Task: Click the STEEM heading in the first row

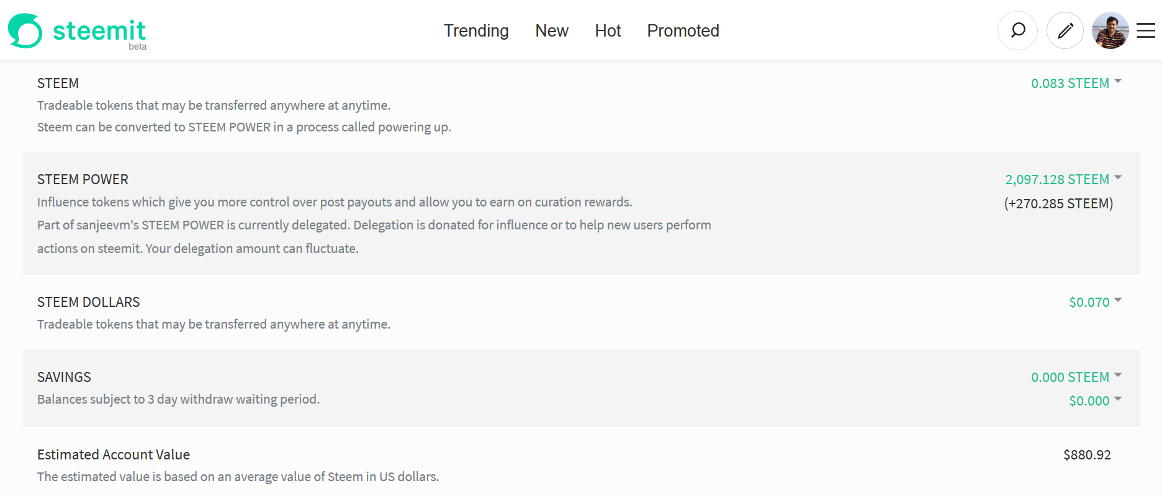Action: [58, 83]
